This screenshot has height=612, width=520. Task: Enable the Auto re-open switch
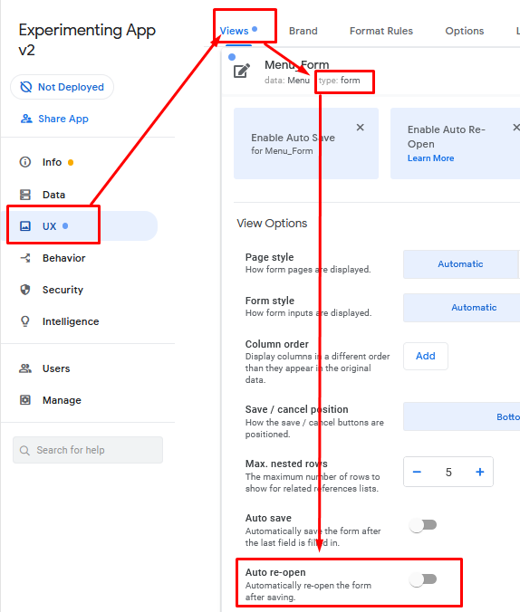pos(423,579)
